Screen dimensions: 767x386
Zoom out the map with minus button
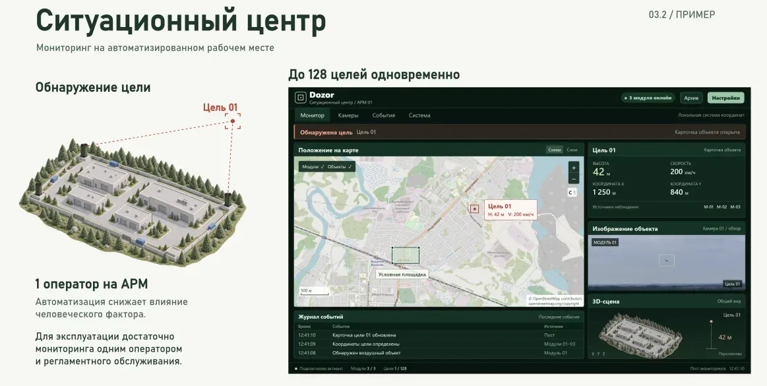click(x=573, y=179)
